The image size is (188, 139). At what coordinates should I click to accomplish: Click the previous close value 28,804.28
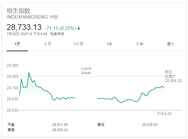173,81
